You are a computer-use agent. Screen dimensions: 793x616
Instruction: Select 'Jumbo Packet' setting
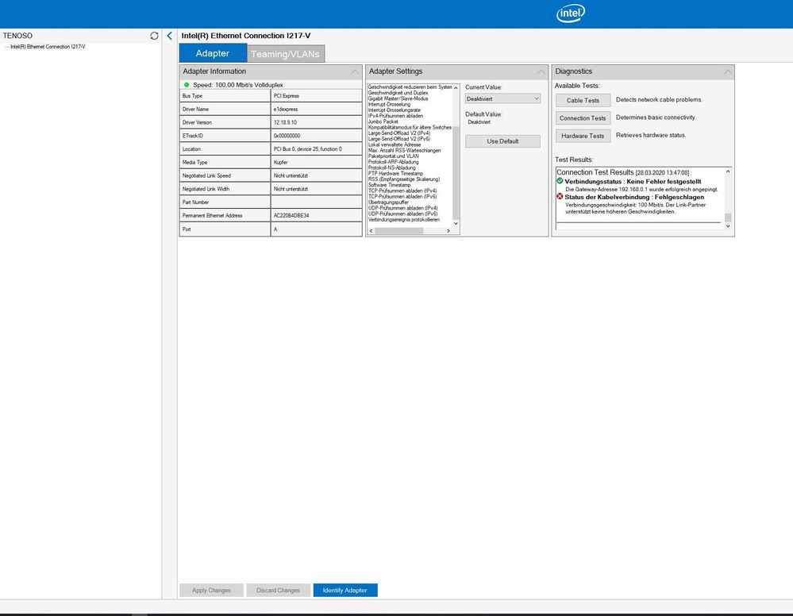[383, 121]
